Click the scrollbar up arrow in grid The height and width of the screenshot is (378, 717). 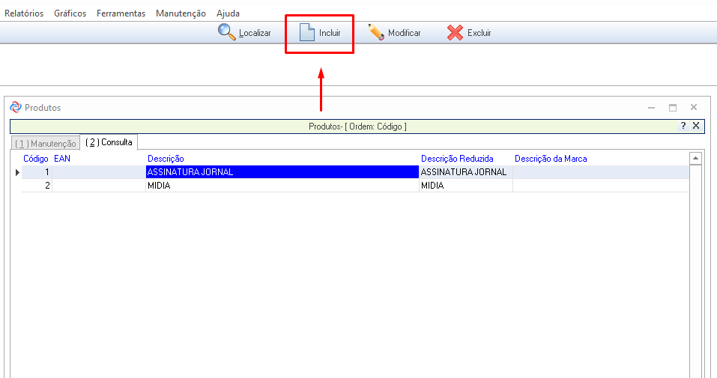pos(695,159)
